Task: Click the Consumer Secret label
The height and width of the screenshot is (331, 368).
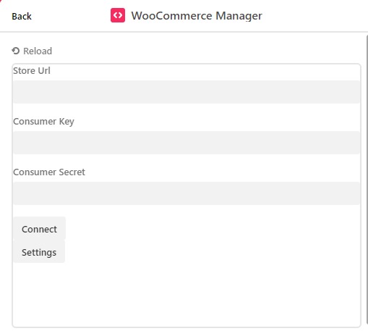Action: (x=49, y=172)
